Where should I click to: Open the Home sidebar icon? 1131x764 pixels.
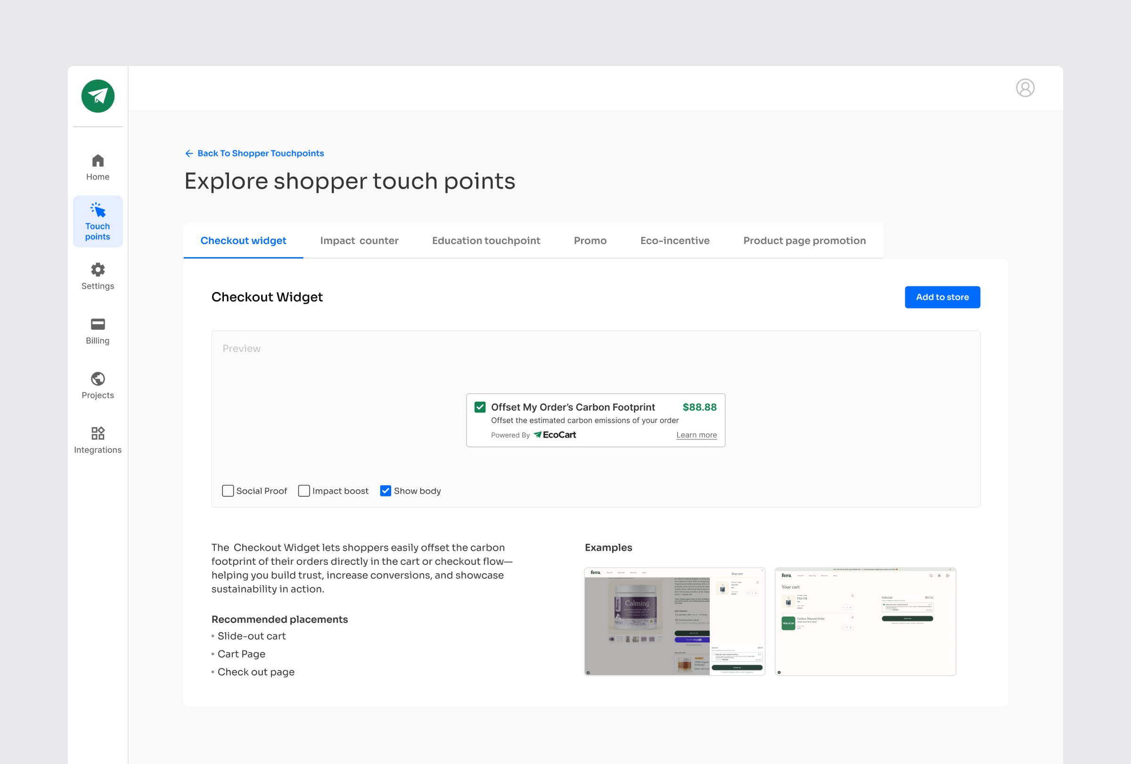click(x=98, y=161)
